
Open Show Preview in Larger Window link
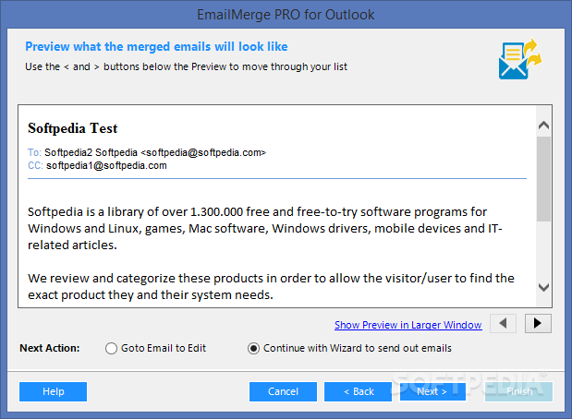pyautogui.click(x=408, y=325)
